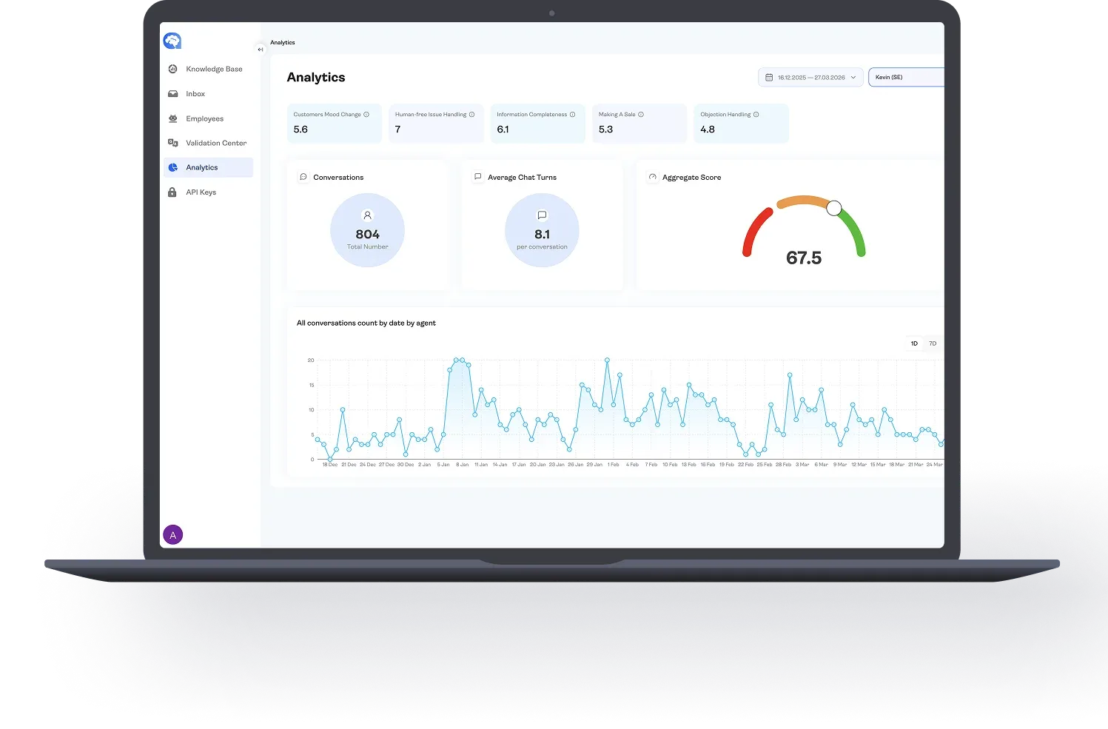The height and width of the screenshot is (729, 1108).
Task: Click the Employees sidebar icon
Action: tap(172, 118)
